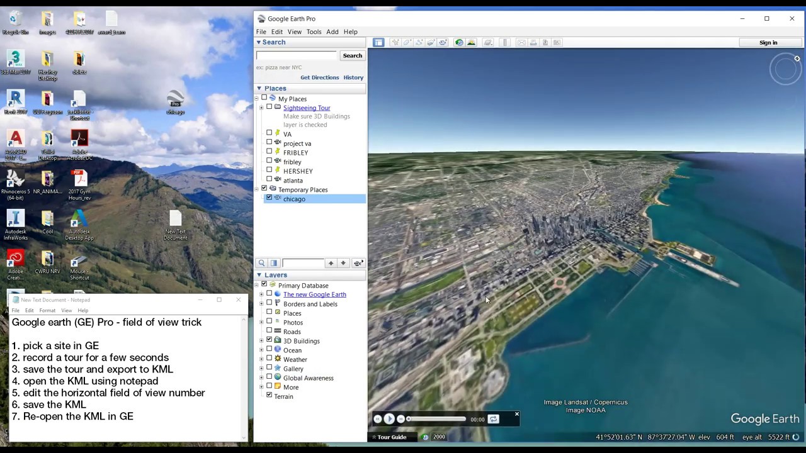Open the chicago desktop file icon
Screen dimensions: 806x453
click(176, 103)
